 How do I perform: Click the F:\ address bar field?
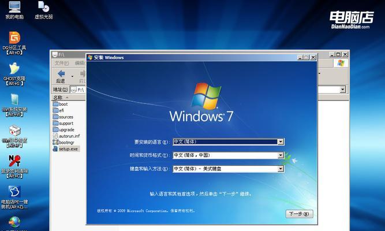pos(79,90)
